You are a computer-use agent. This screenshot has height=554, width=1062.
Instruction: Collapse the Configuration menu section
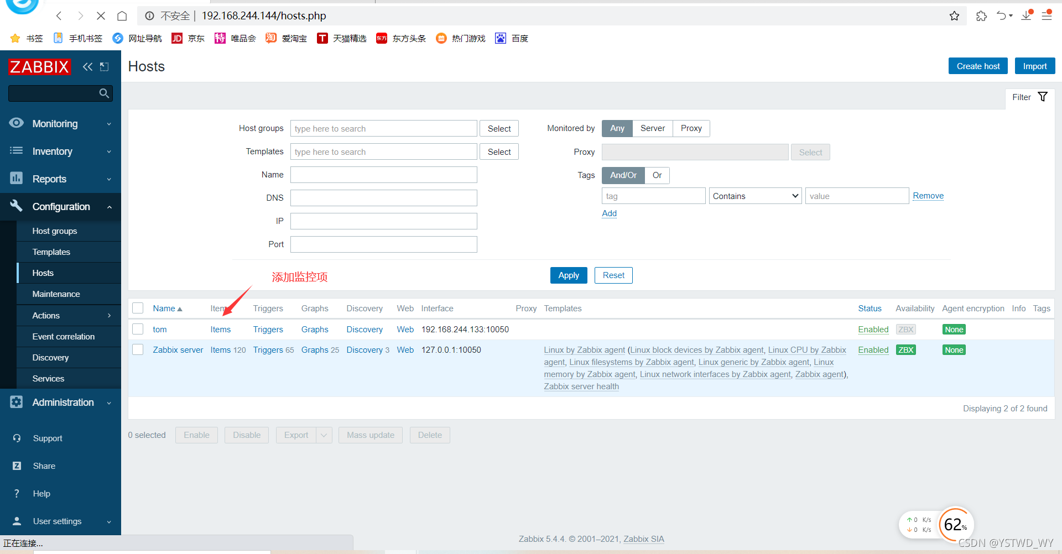[x=109, y=207]
